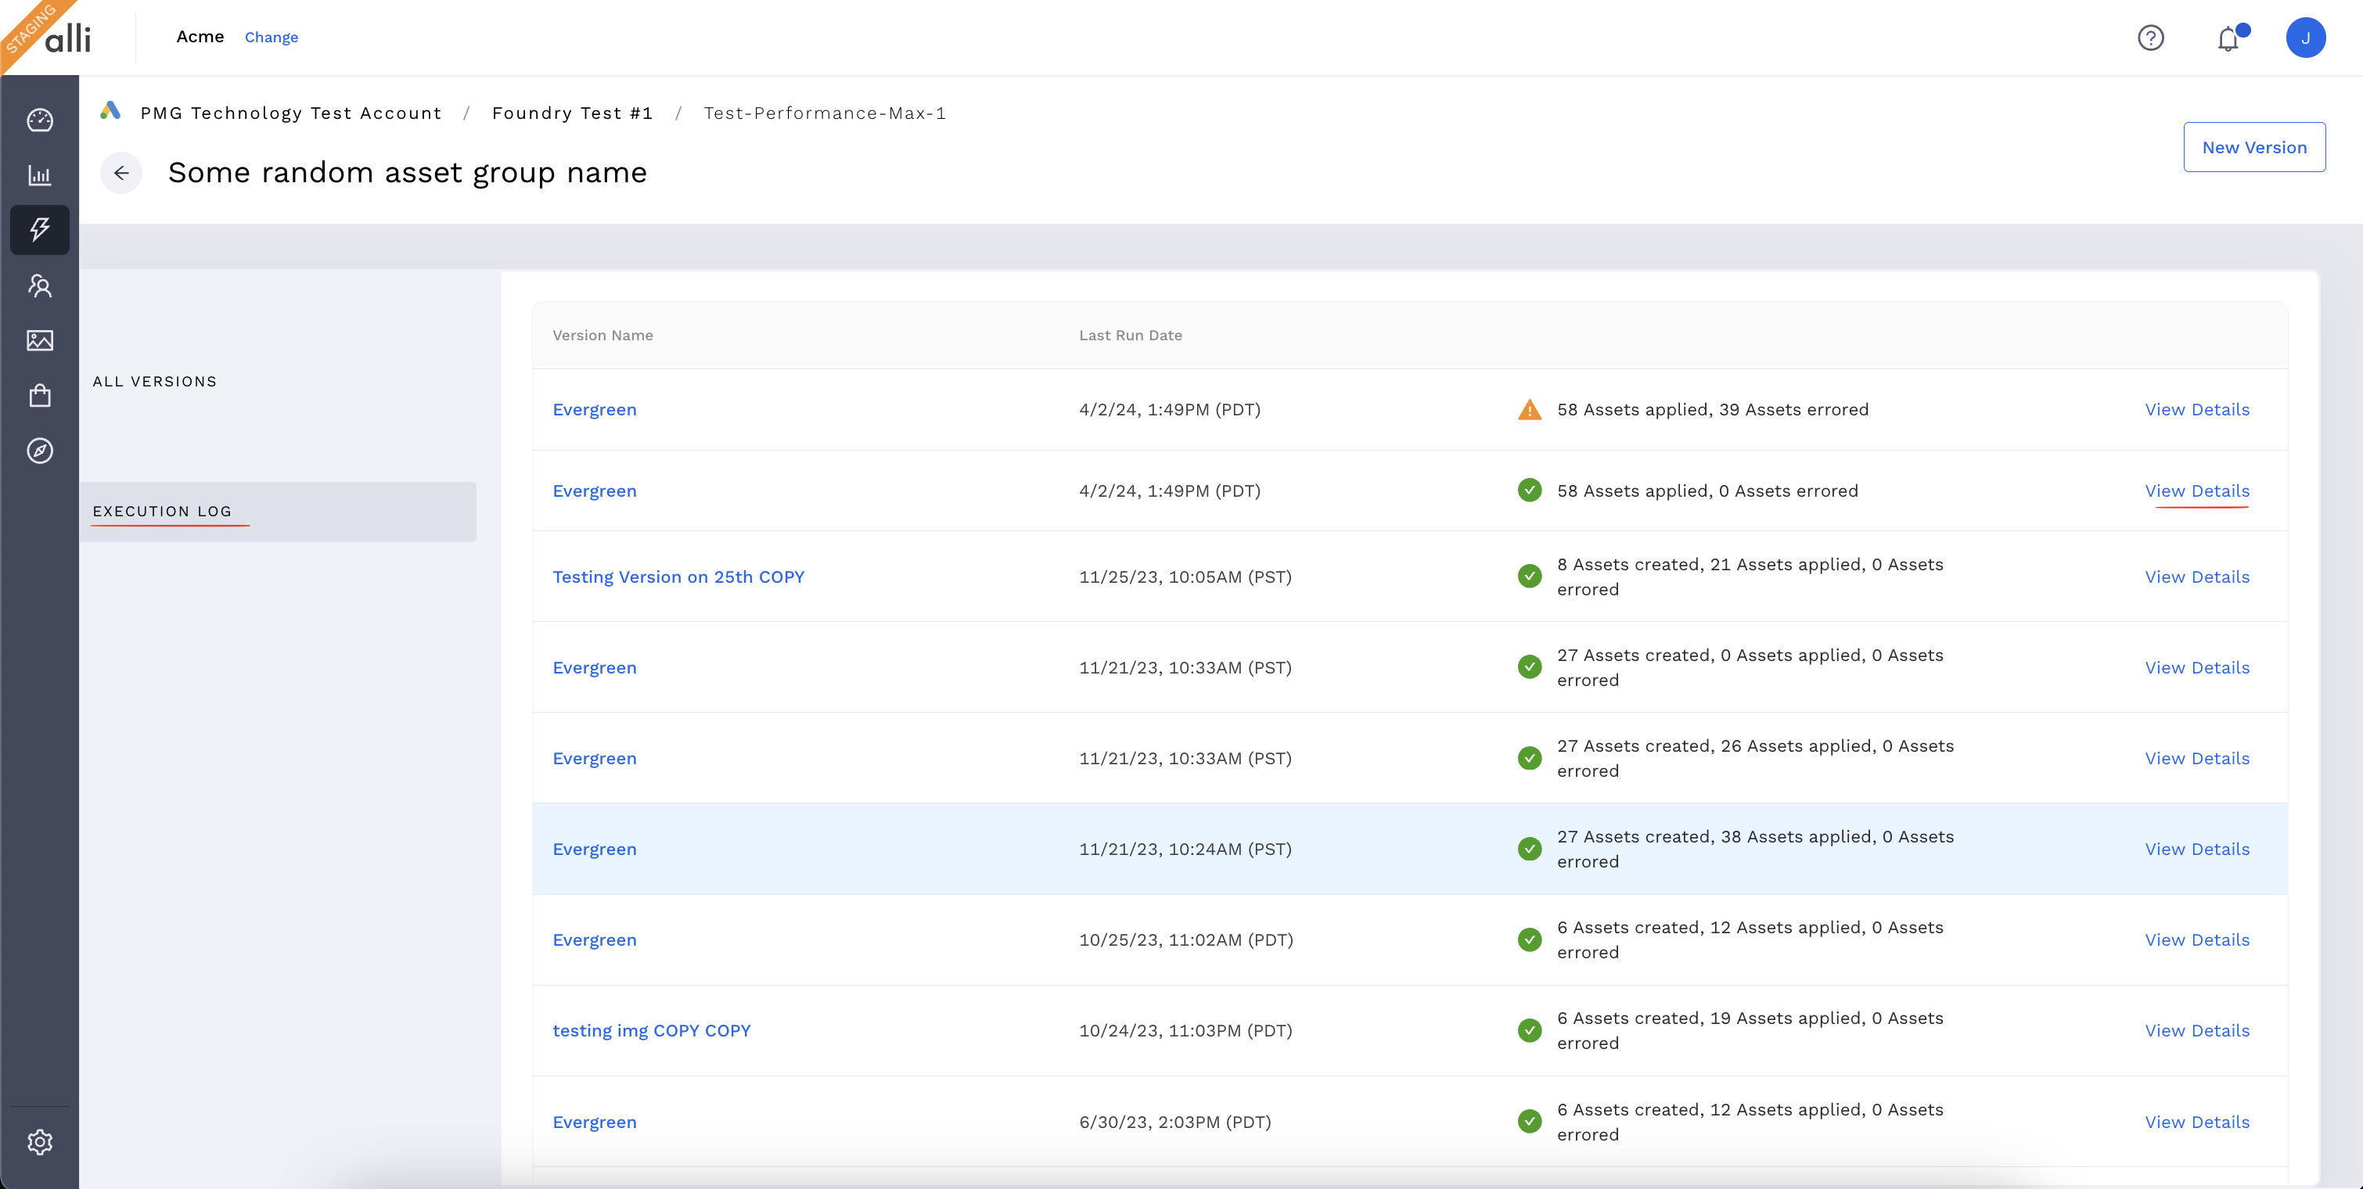The image size is (2363, 1189).
Task: Select the lightning bolt sidebar icon
Action: tap(39, 229)
